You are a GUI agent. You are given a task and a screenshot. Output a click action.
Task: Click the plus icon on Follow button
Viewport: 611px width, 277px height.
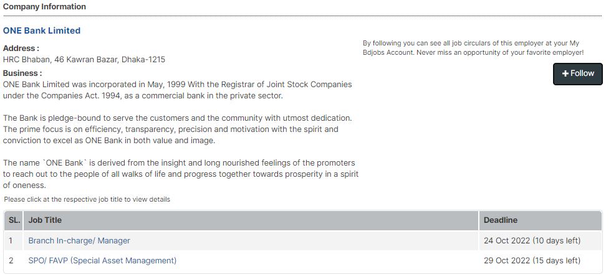click(x=565, y=73)
